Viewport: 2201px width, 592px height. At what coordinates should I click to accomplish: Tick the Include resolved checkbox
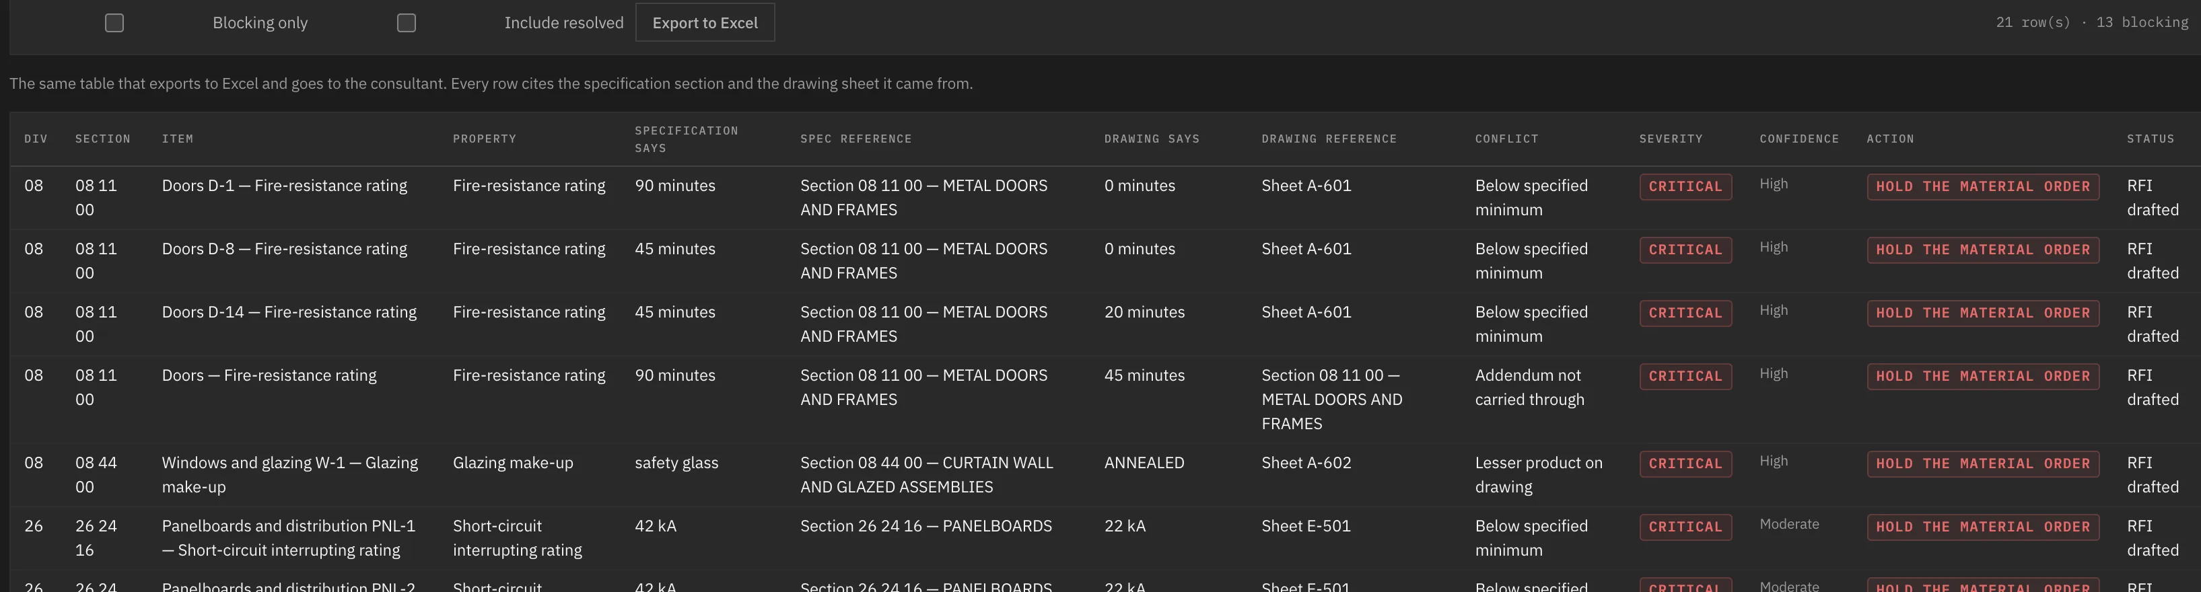[407, 23]
